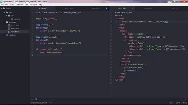Click the layout.html file icon in tree
Image resolution: width=188 pixels, height=105 pixels.
click(9, 32)
